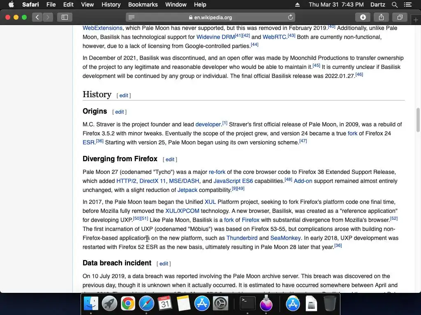The image size is (421, 315).
Task: Follow the SeaMonkey link
Action: pos(285,238)
